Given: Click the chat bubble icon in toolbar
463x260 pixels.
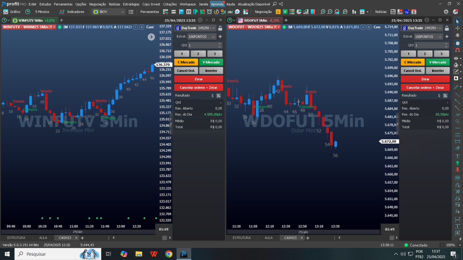Looking at the screenshot, I should 237,12.
